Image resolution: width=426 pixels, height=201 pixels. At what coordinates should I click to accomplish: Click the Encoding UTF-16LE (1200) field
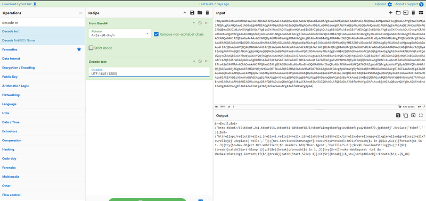point(149,72)
